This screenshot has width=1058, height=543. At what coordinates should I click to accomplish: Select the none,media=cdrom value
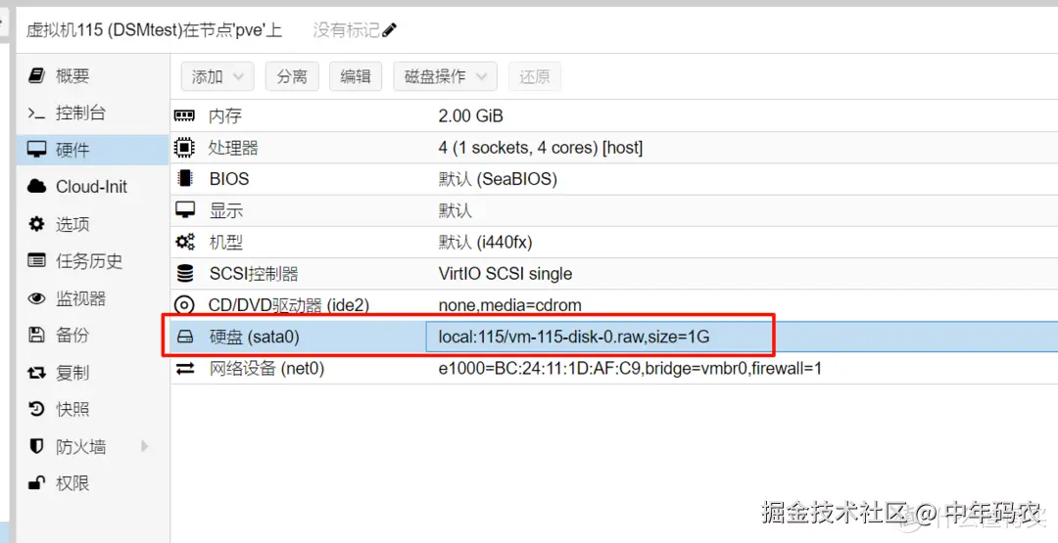click(510, 305)
